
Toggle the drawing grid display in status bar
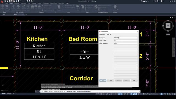pyautogui.click(x=101, y=94)
